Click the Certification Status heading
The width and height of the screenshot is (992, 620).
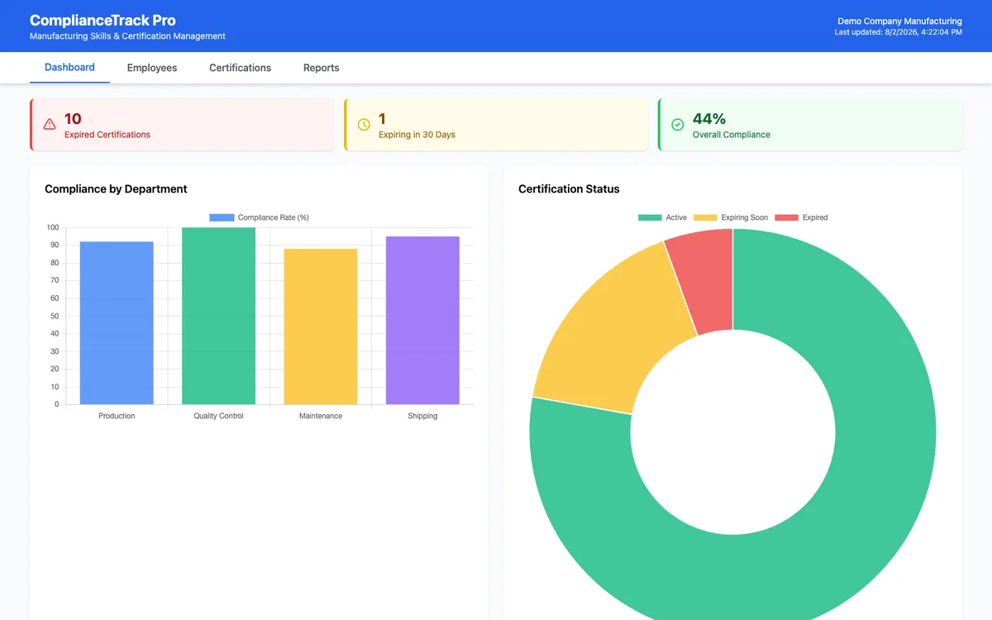point(569,189)
